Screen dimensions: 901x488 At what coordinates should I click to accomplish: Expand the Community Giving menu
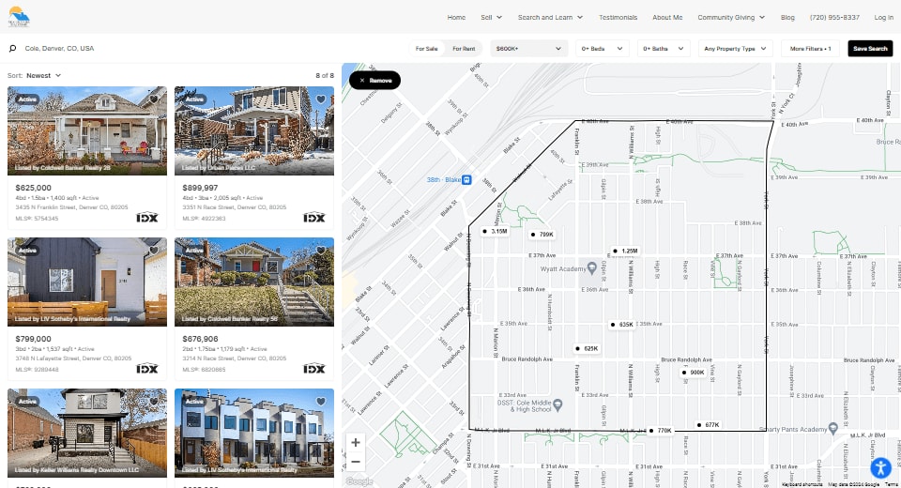click(731, 17)
